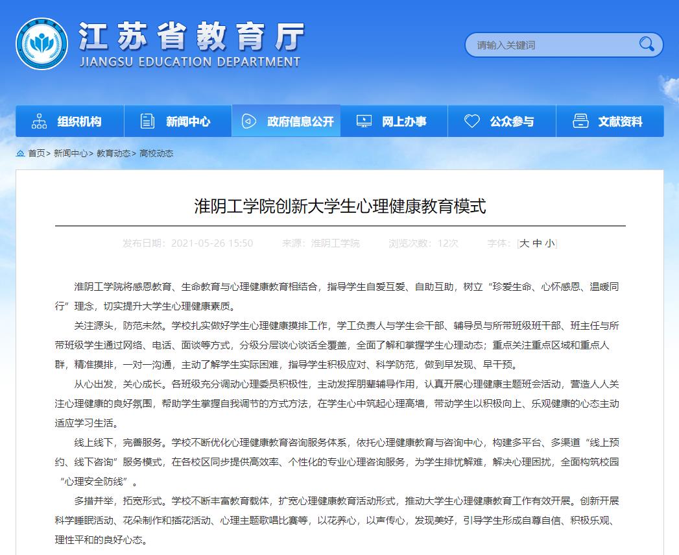Open the 政府信息公开 menu
The width and height of the screenshot is (679, 555).
coord(286,121)
